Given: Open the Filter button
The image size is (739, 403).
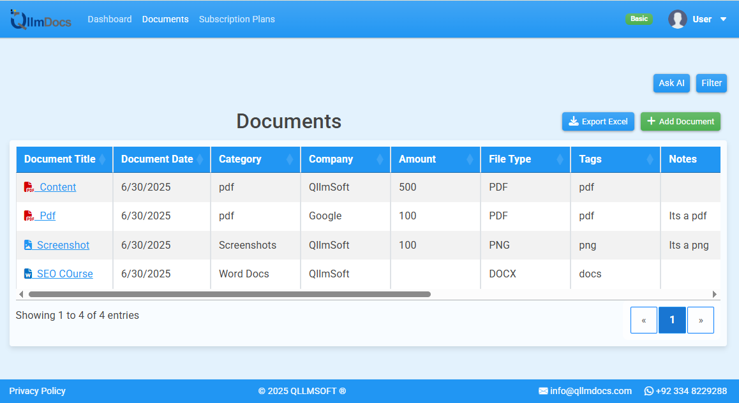Looking at the screenshot, I should coord(711,83).
